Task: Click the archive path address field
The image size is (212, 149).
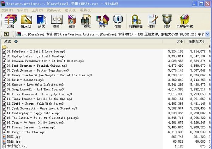Action: click(x=113, y=34)
